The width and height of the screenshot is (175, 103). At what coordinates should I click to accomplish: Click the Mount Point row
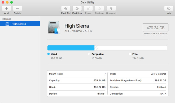coord(77,74)
